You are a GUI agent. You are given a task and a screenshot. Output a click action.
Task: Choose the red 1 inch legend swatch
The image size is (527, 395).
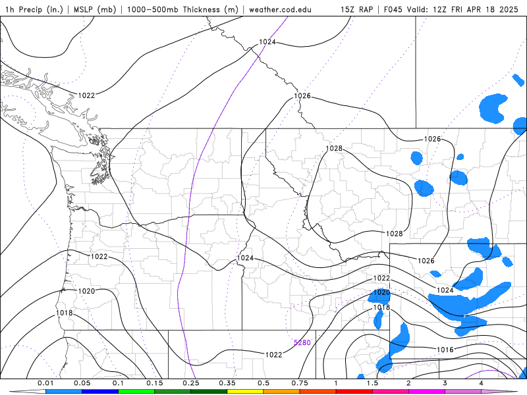[x=354, y=391]
